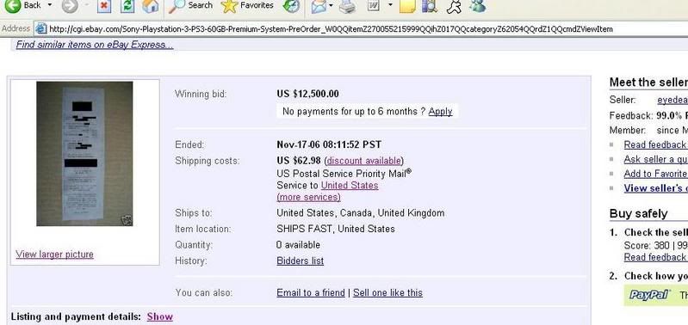Go back with the green Back arrow
This screenshot has width=688, height=325.
22,5
